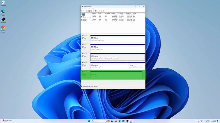Sort by the % Free column header
Screen dimensions: 220x123
click(136, 13)
